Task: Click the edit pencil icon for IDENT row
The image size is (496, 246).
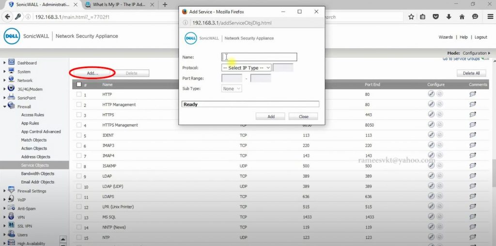Action: (x=431, y=135)
